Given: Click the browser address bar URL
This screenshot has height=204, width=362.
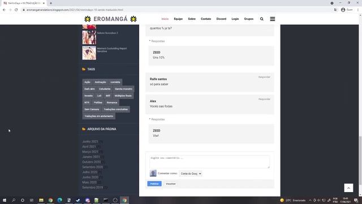Looking at the screenshot, I should click(75, 10).
